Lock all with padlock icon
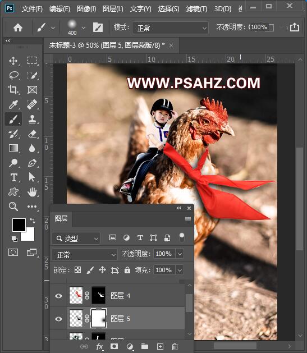 127,270
